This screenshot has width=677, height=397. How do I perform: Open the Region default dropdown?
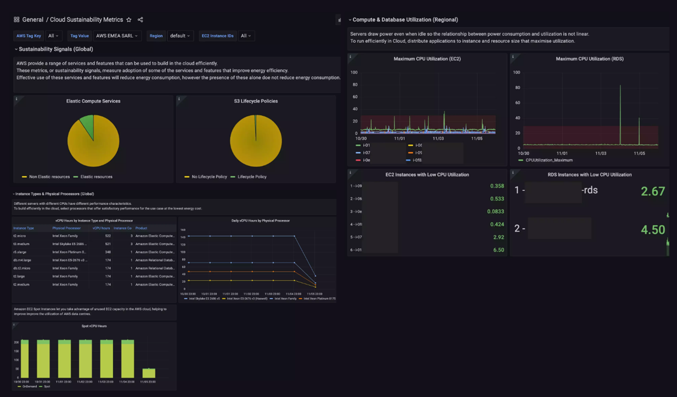179,36
